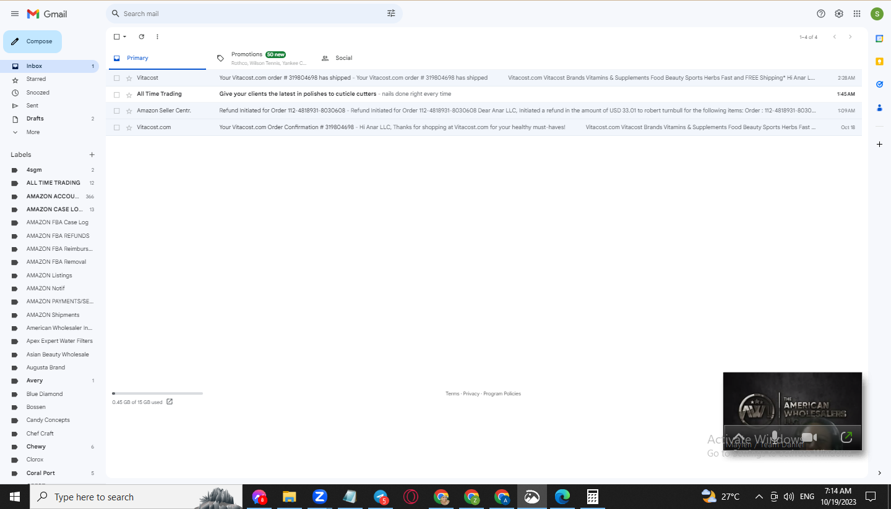
Task: Star the Amazon Seller Centr. email
Action: coord(129,111)
